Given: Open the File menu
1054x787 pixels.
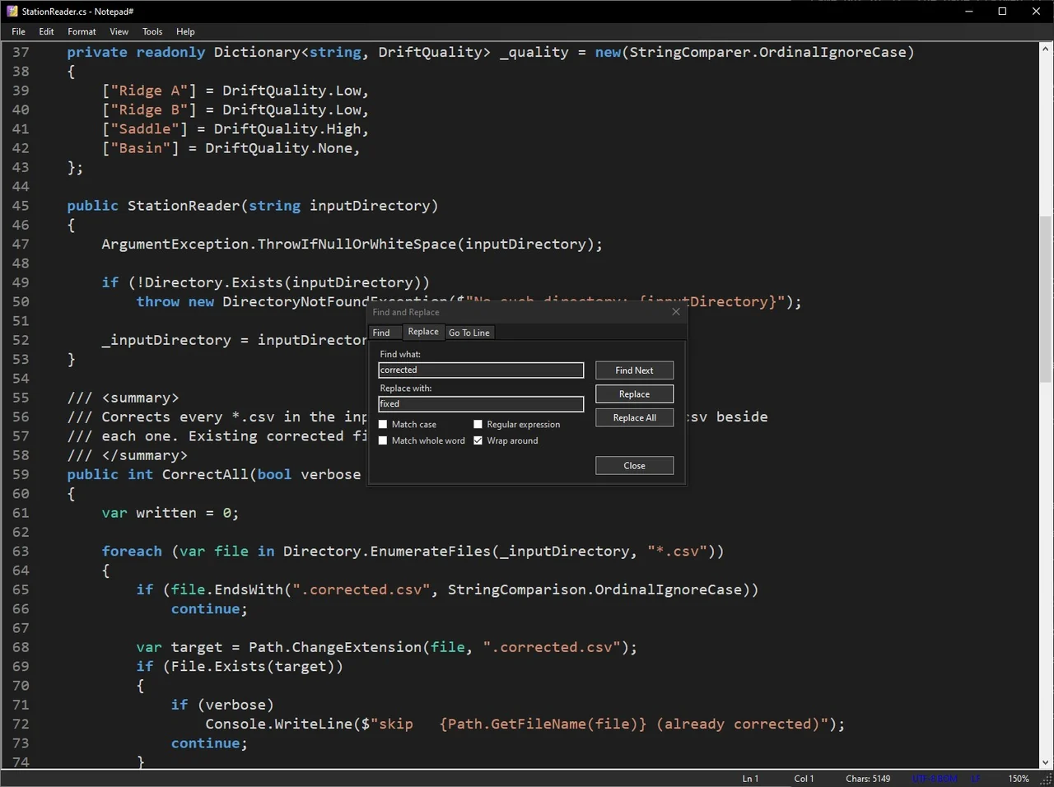Looking at the screenshot, I should click(19, 31).
